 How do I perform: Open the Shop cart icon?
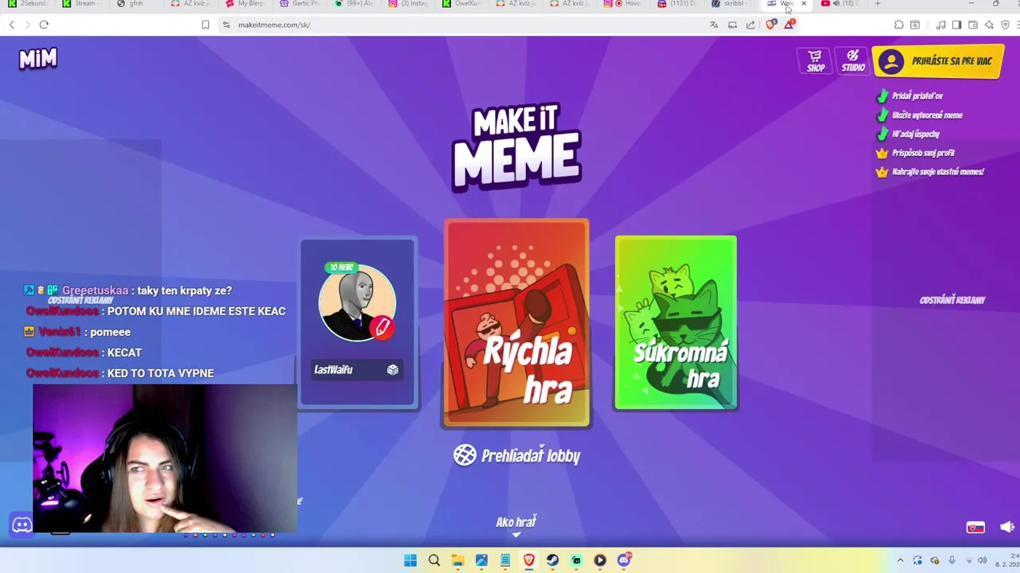pos(815,60)
